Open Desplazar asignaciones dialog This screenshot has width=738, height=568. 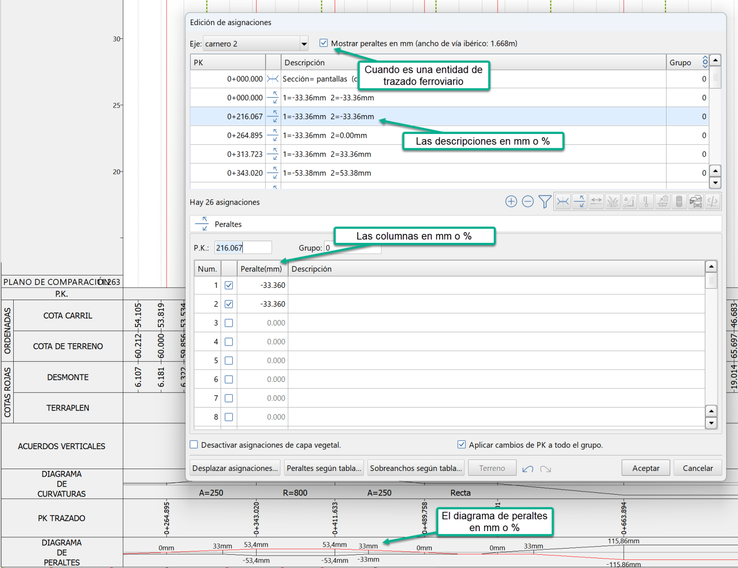[235, 468]
